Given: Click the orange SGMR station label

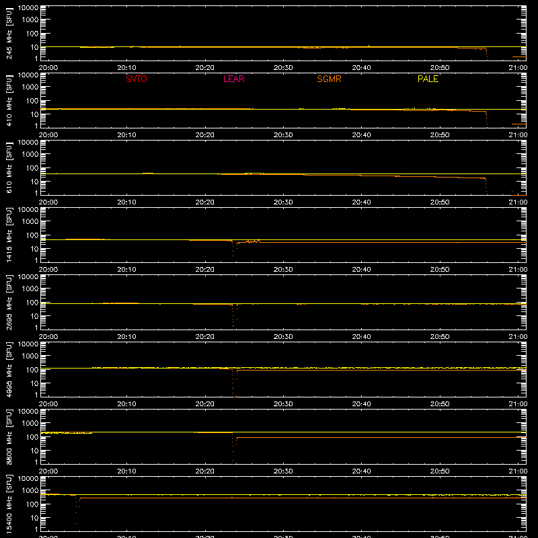Looking at the screenshot, I should pyautogui.click(x=329, y=79).
